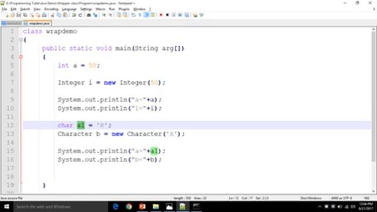This screenshot has width=377, height=212.
Task: Click the length and lines status field
Action: [190, 198]
